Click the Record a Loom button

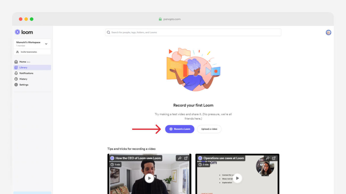point(180,129)
